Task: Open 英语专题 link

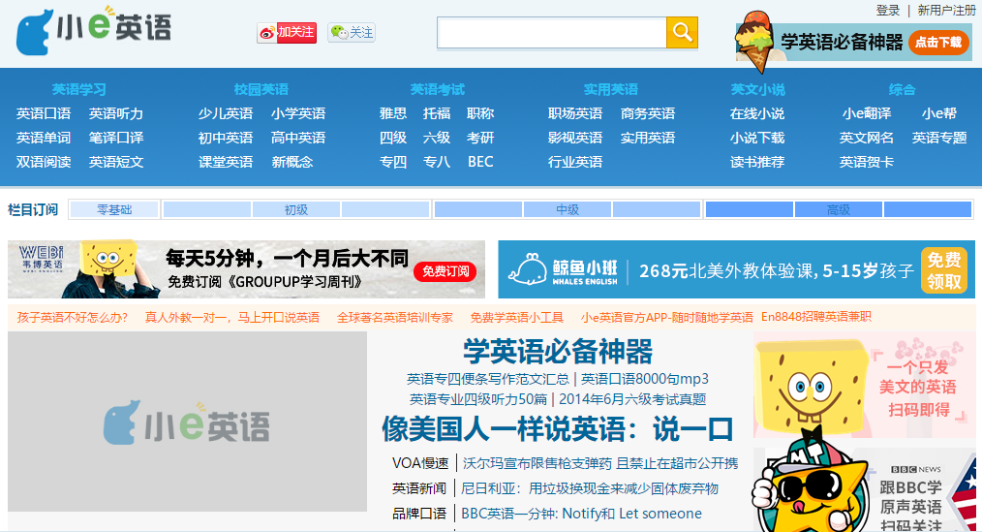Action: [x=939, y=138]
